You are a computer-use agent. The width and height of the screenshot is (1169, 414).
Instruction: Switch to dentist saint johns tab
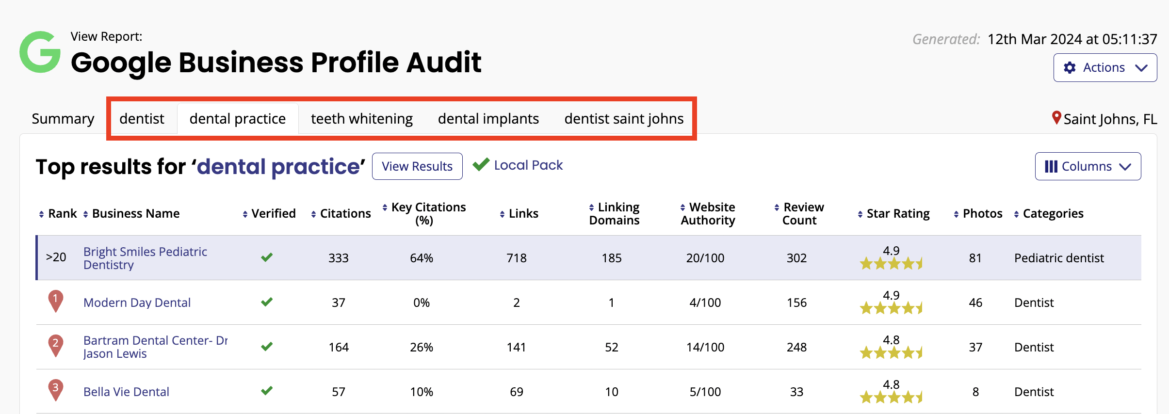[624, 119]
